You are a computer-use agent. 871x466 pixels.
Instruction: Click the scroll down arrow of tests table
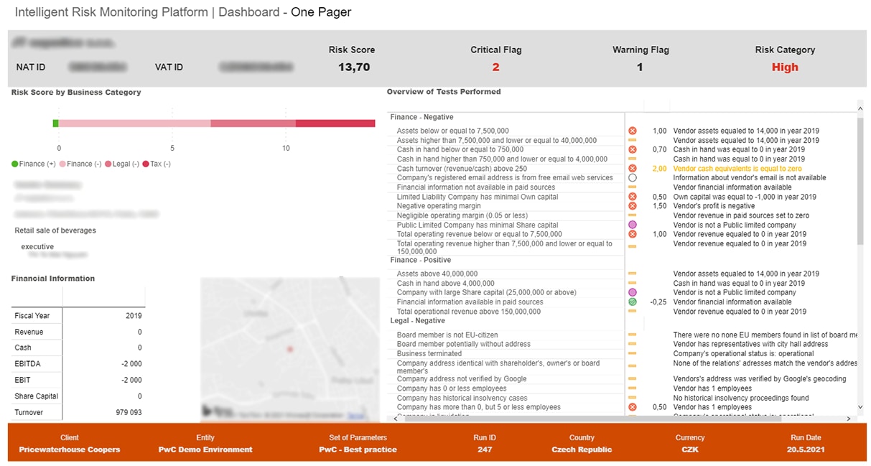click(x=861, y=408)
